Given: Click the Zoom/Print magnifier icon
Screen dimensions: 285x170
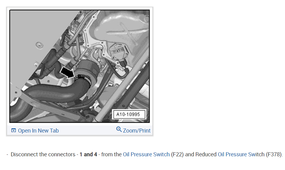Looking at the screenshot, I should pos(119,129).
